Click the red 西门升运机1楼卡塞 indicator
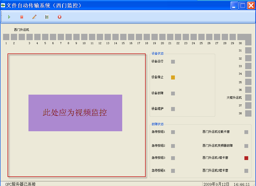The width and height of the screenshot is (256, 186). point(246,158)
